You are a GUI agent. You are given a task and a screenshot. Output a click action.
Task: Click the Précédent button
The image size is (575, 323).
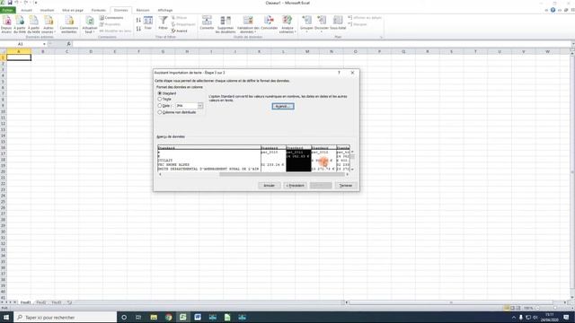click(x=296, y=186)
